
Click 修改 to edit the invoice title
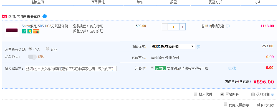[x=41, y=57]
